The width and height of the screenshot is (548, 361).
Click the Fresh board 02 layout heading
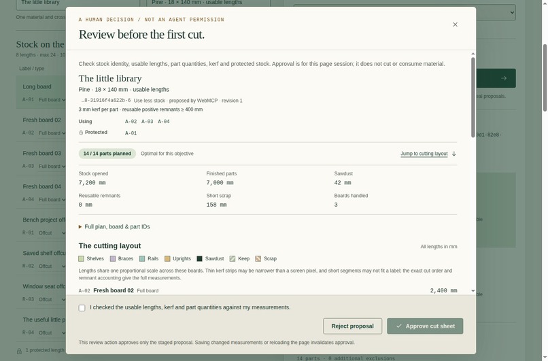coord(114,290)
